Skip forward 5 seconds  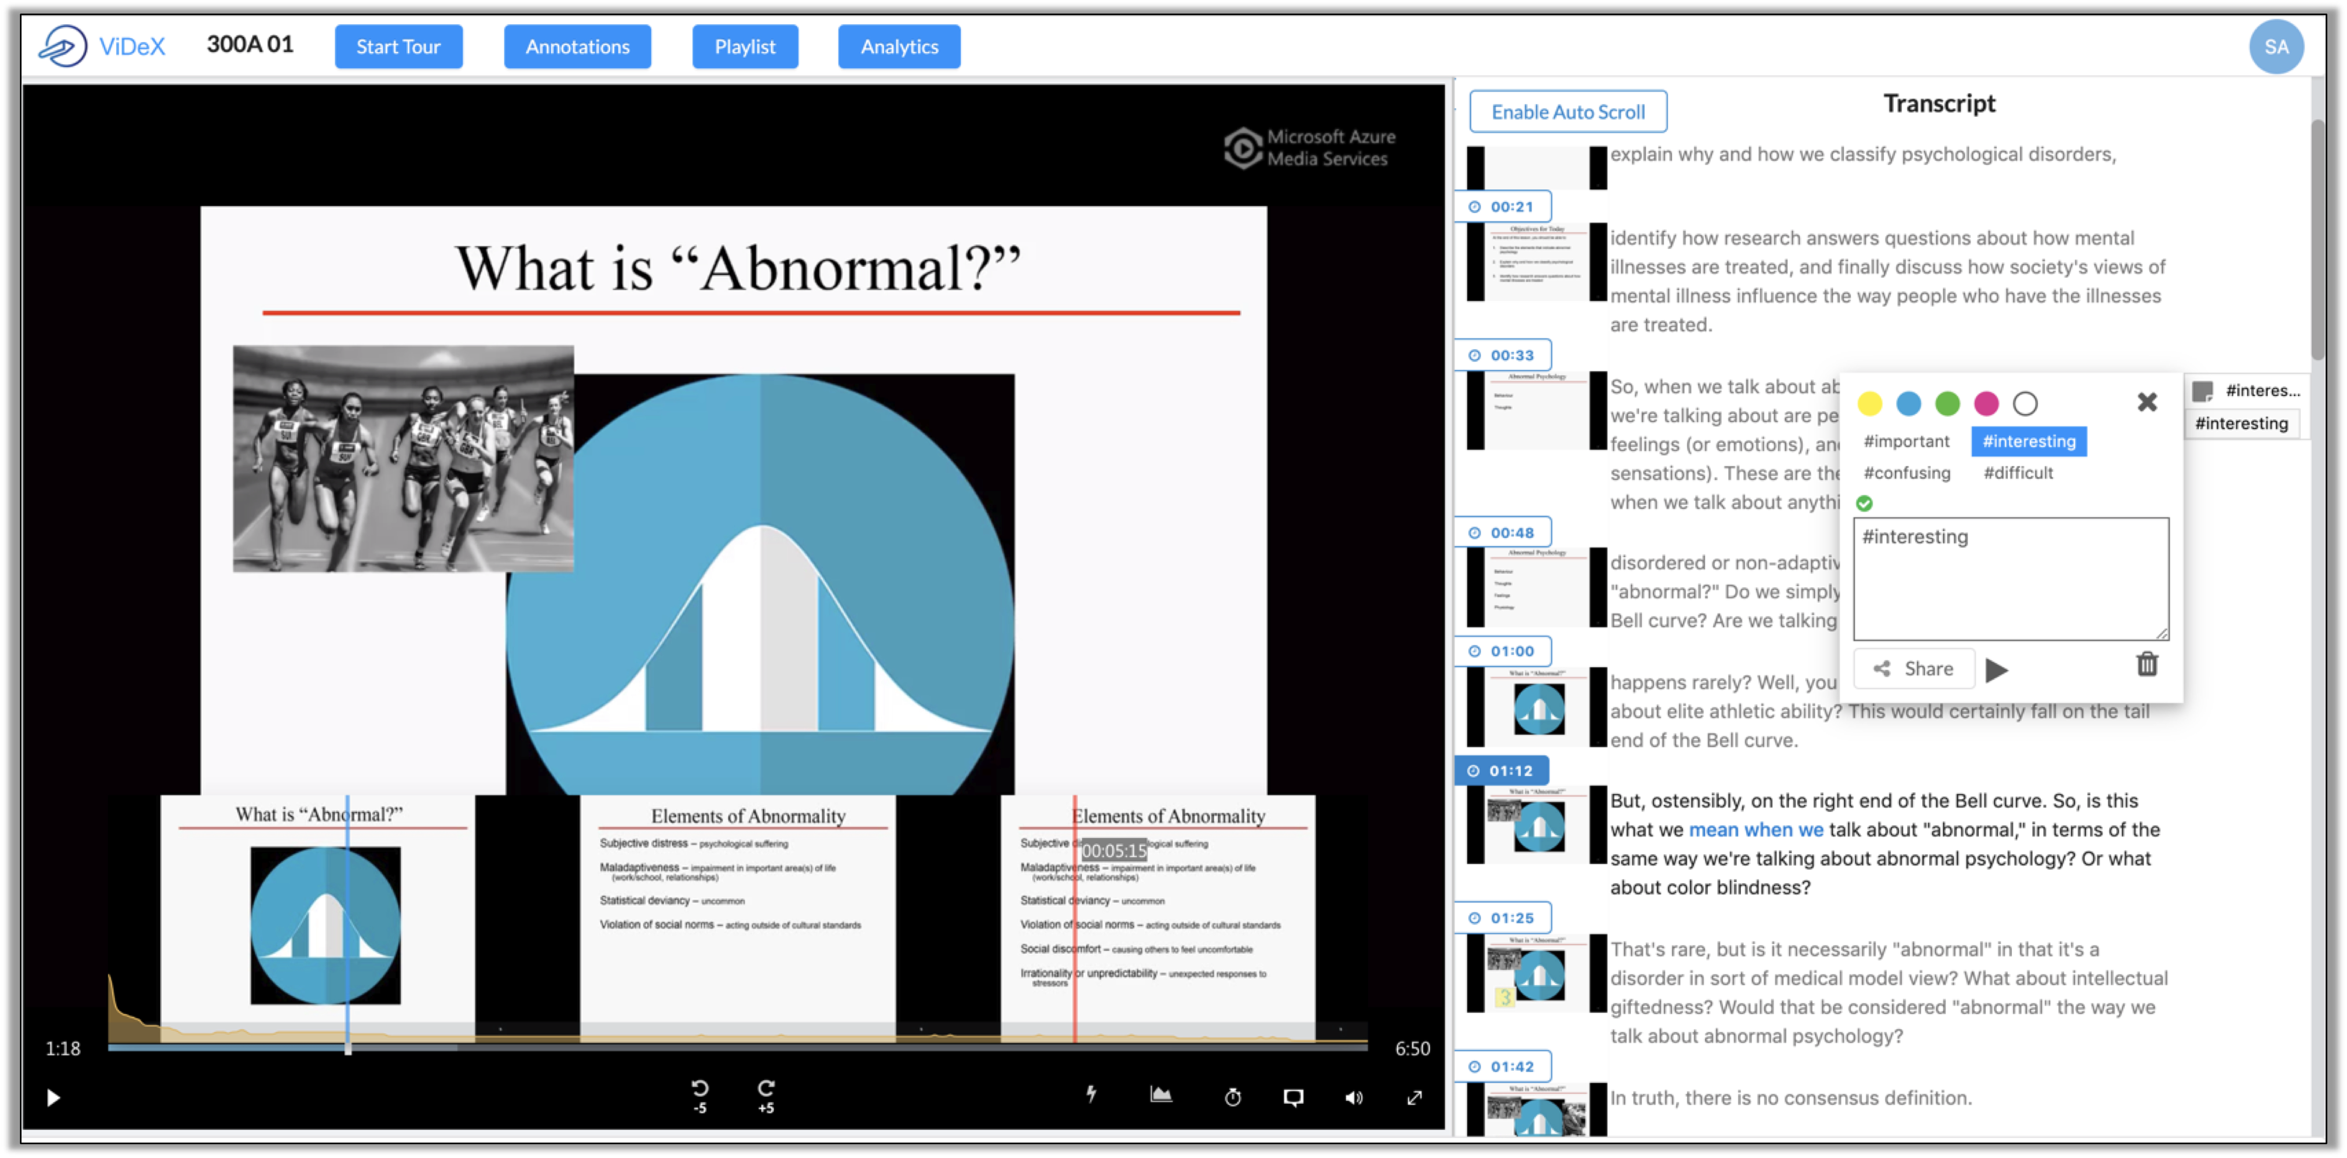(x=766, y=1095)
